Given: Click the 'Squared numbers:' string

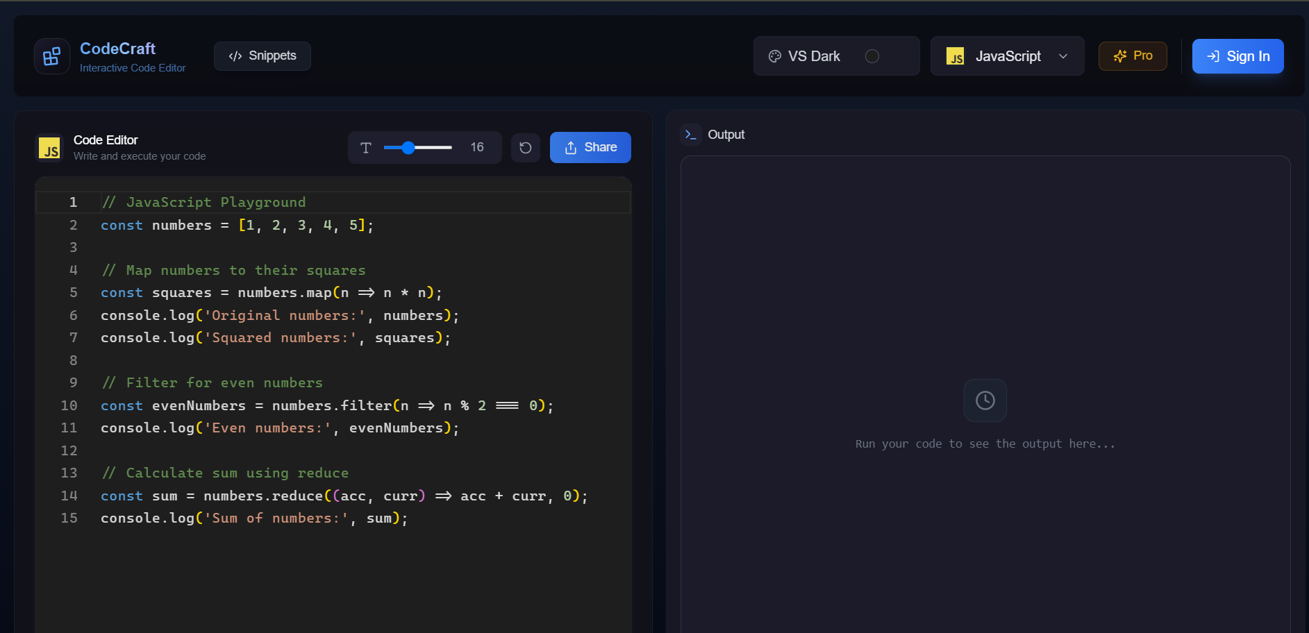Looking at the screenshot, I should coord(281,337).
